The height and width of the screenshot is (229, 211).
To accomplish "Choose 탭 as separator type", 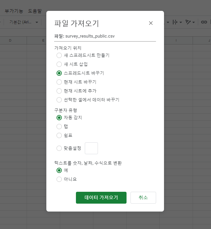I will 59,127.
